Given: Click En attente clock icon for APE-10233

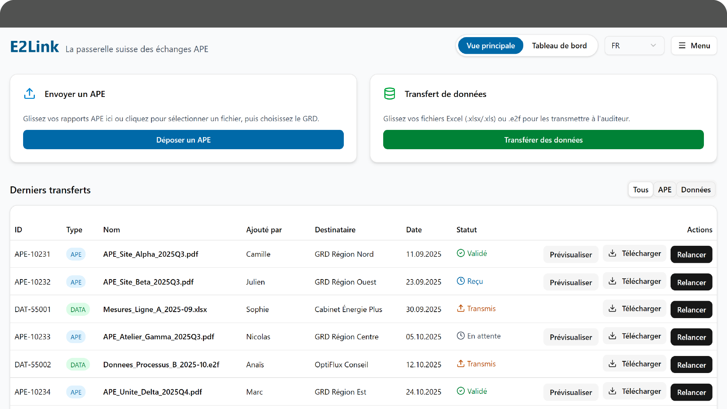Looking at the screenshot, I should pos(460,336).
